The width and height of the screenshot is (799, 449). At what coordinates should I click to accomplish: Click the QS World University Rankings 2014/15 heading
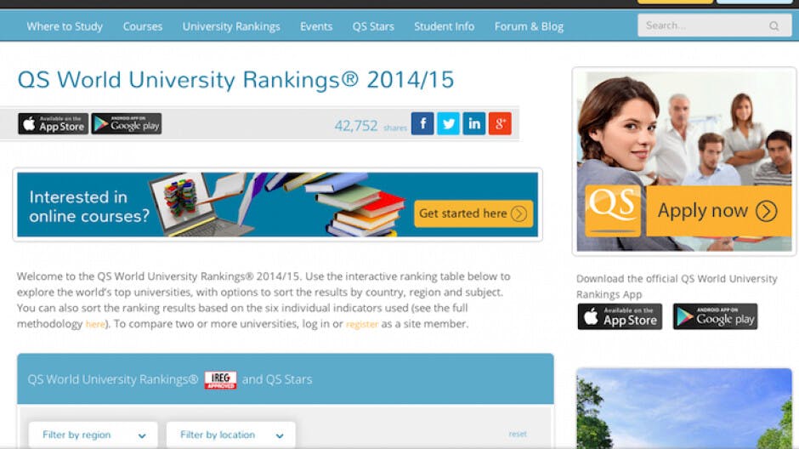point(235,80)
